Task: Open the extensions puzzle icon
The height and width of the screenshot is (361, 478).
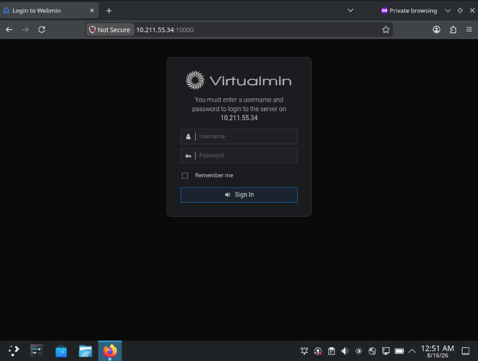Action: pyautogui.click(x=453, y=30)
